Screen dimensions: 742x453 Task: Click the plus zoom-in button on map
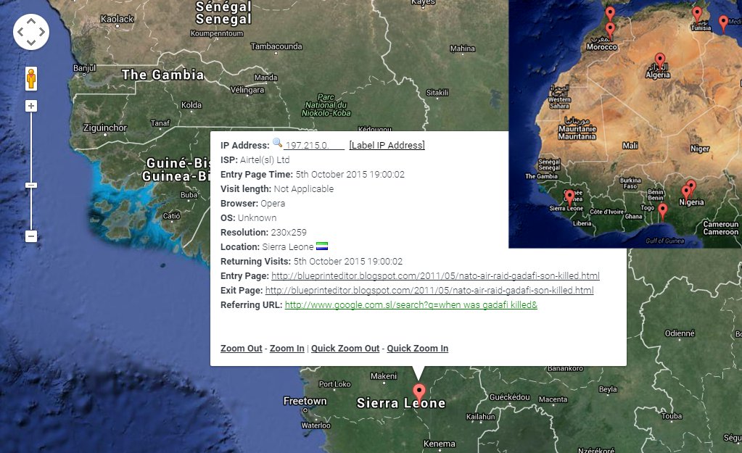coord(31,106)
